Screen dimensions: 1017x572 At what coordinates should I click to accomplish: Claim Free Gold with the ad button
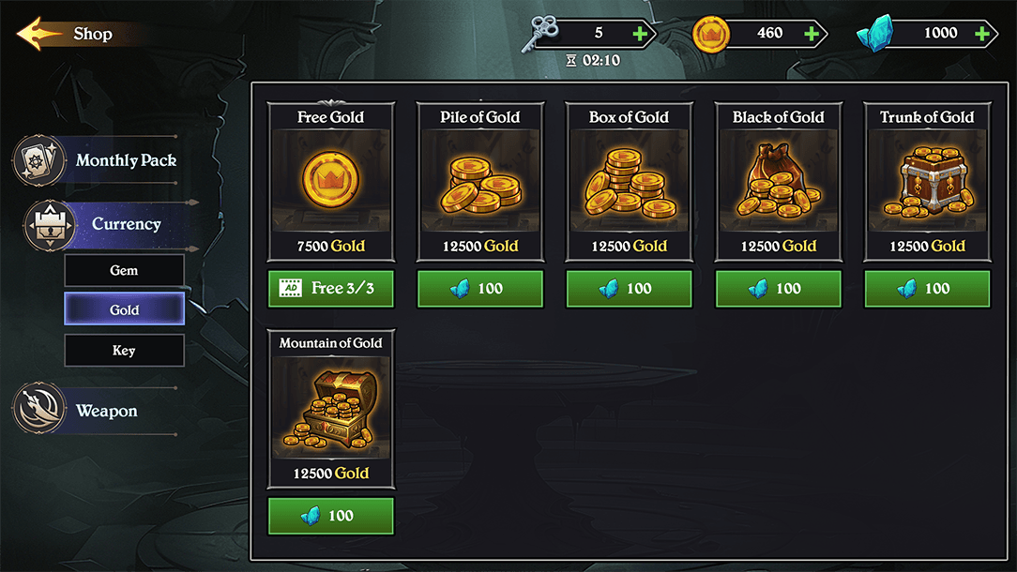point(330,289)
